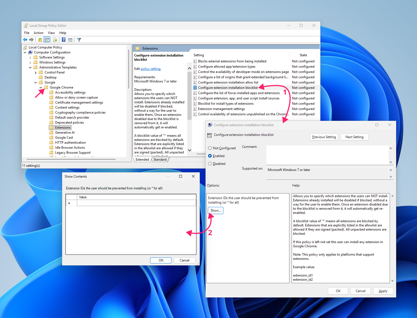Click the blocklist dialog title bar icon

click(210, 125)
